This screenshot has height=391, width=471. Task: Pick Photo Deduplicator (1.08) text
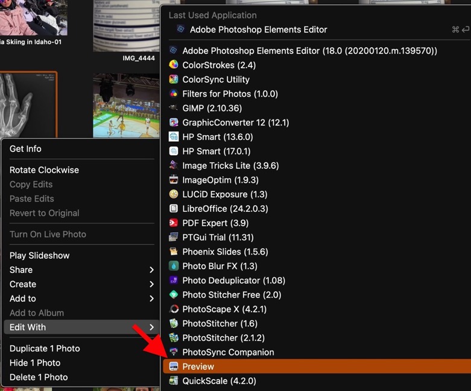pos(234,281)
